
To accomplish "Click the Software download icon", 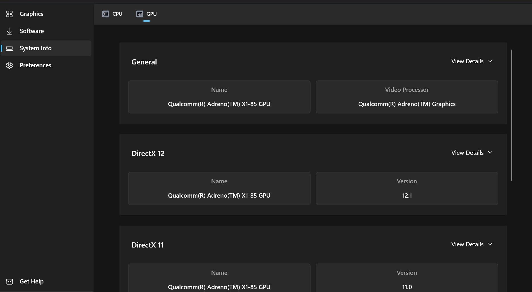I will [x=9, y=31].
